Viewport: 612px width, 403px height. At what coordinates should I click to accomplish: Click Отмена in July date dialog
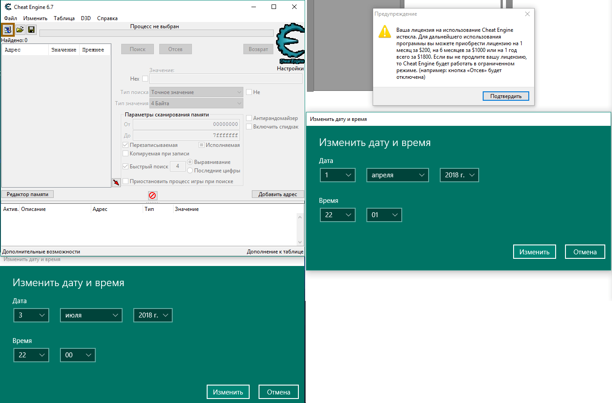(279, 392)
